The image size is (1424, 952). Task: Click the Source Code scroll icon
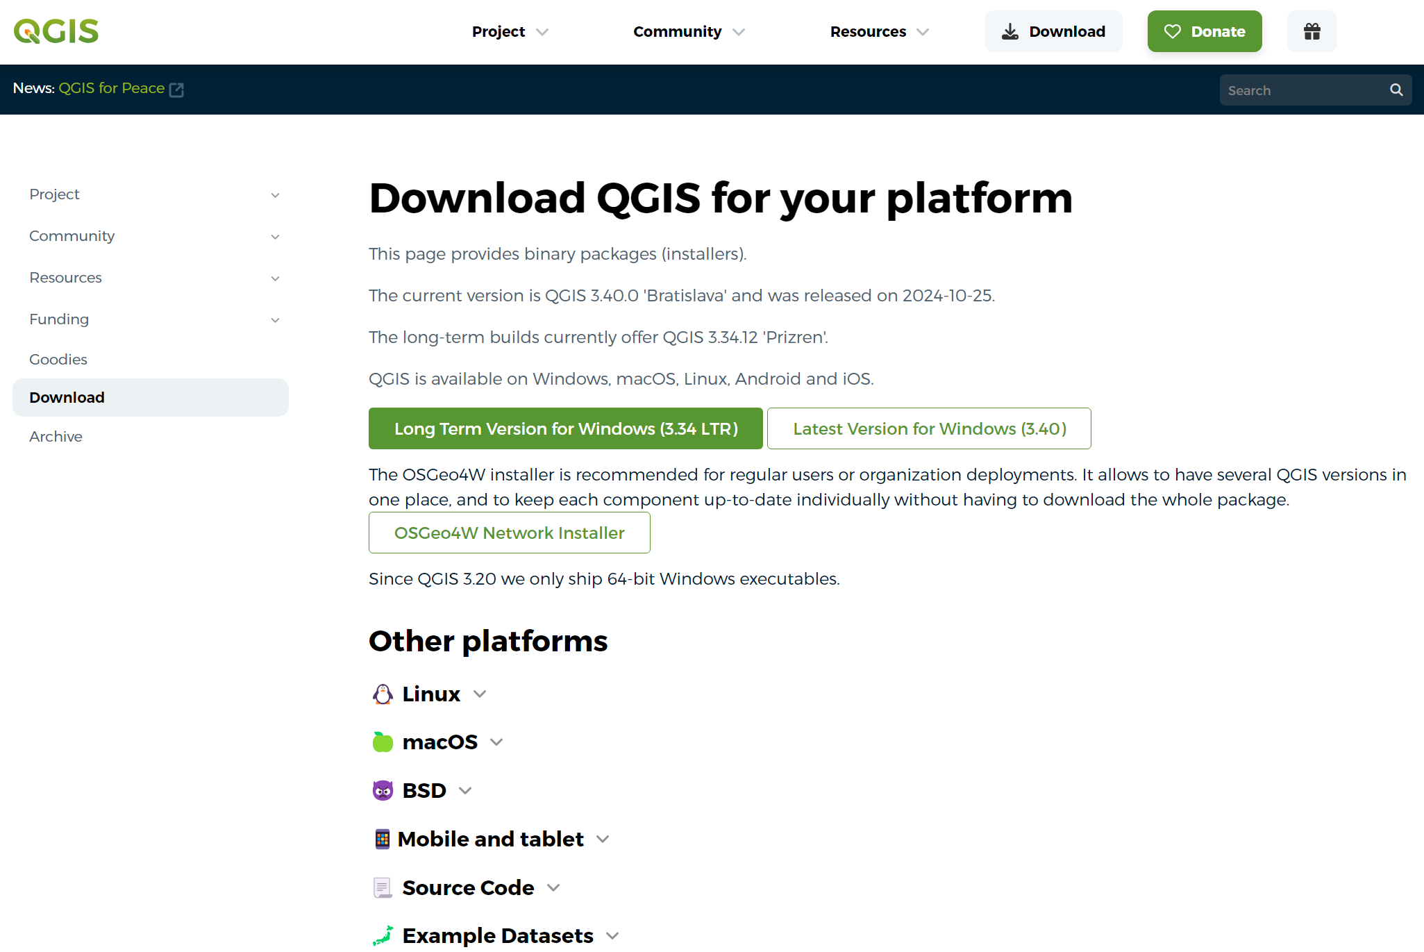(x=383, y=887)
